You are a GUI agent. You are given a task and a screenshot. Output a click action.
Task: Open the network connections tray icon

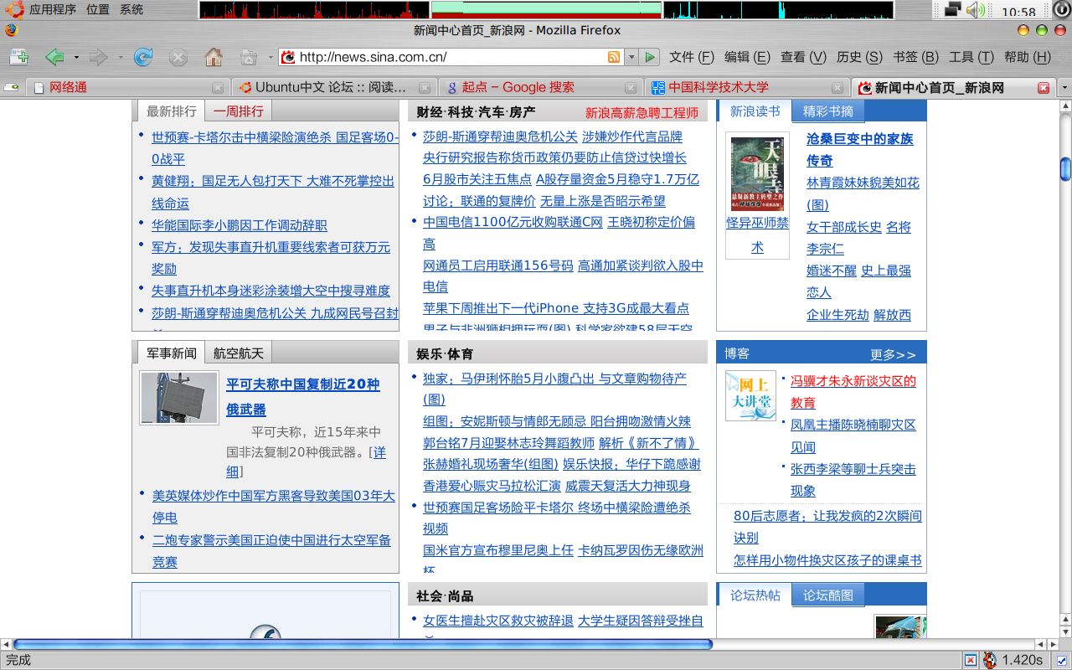[952, 10]
